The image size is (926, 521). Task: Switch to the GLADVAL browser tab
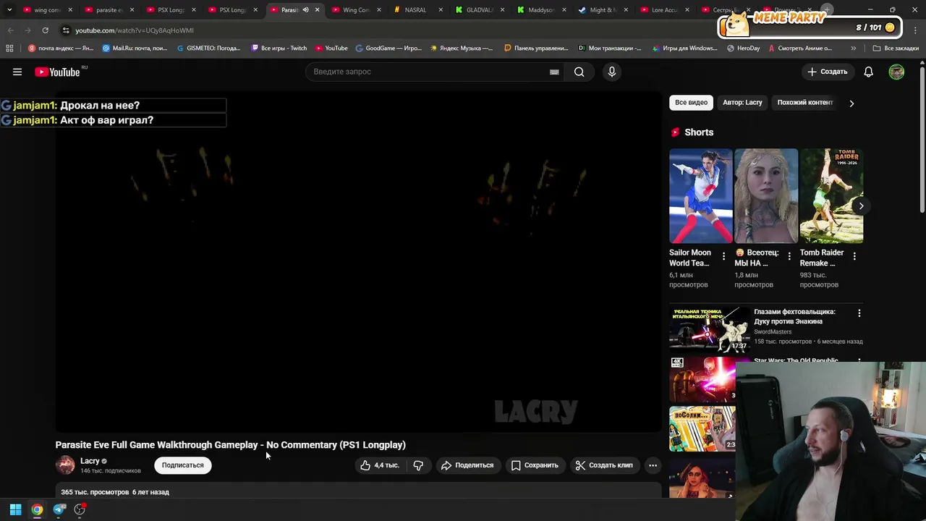[477, 10]
